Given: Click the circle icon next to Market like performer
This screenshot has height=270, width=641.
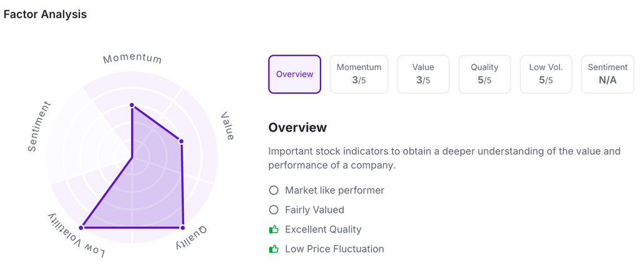Looking at the screenshot, I should [274, 190].
